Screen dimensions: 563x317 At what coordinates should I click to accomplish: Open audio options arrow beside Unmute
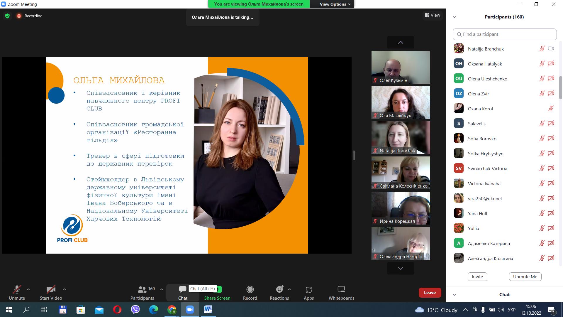coord(28,289)
